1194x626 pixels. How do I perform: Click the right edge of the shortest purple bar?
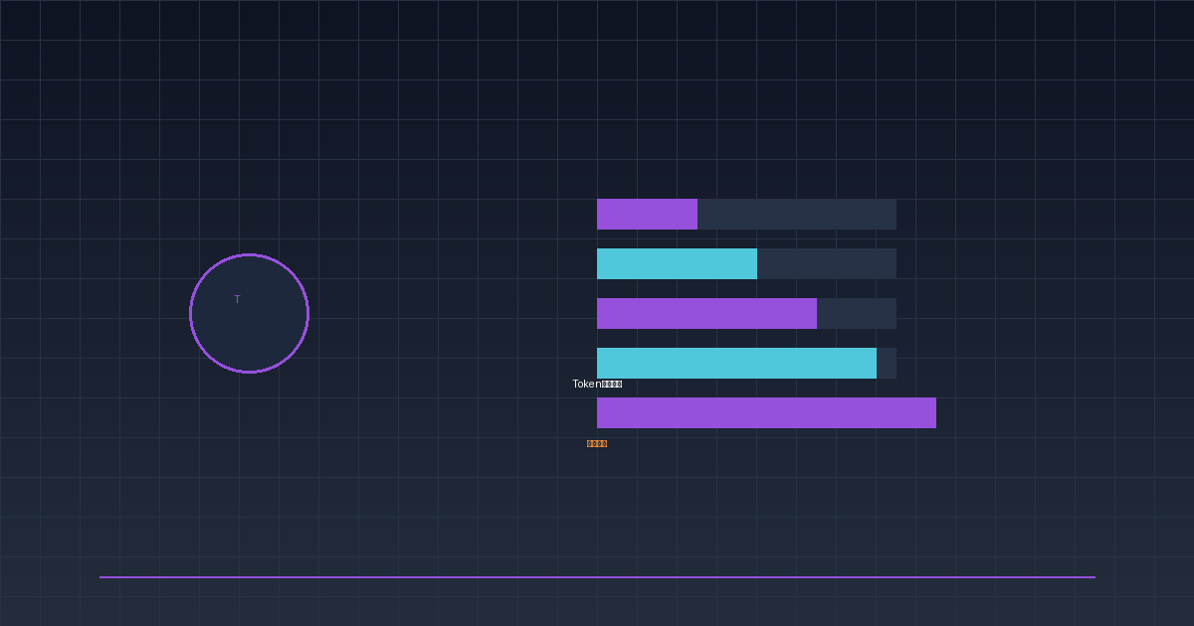point(695,214)
